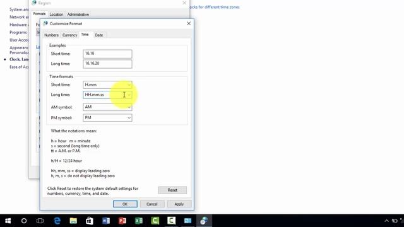404x227 pixels.
Task: Click 'h/H = 12/24 hour' text
Action: point(66,161)
